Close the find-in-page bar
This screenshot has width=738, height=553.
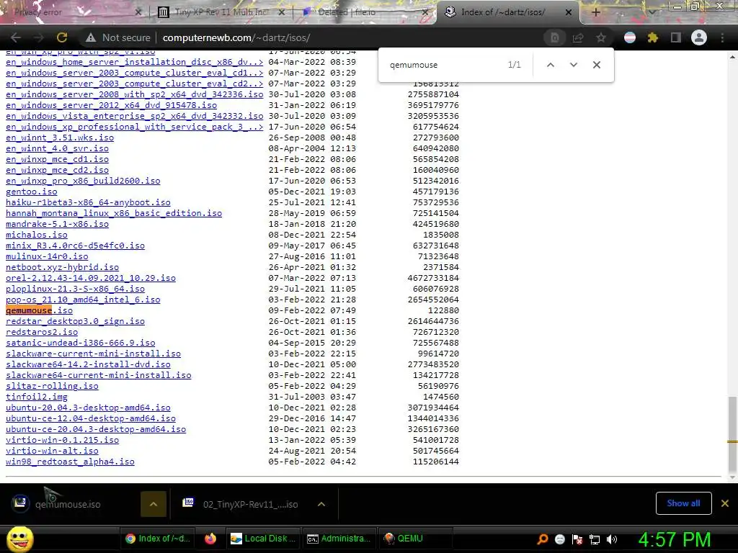click(x=596, y=65)
